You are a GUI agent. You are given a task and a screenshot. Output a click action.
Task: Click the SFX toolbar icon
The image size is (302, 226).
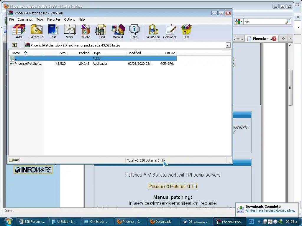tap(186, 31)
